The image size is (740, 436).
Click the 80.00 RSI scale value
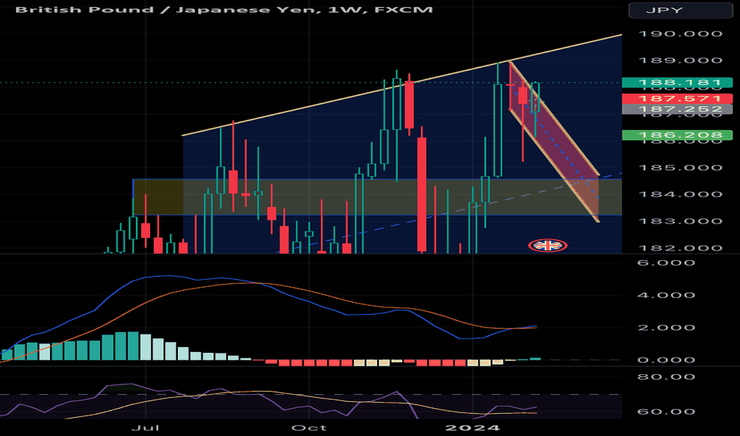pos(666,377)
